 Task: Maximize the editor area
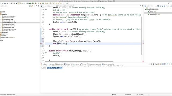142,6
